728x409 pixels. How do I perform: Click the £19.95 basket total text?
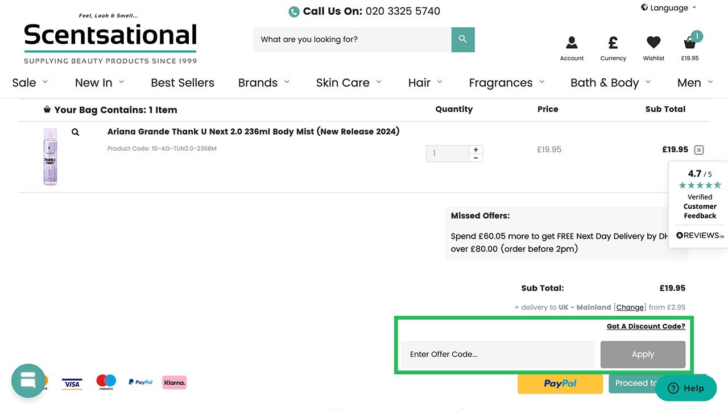[x=690, y=58]
